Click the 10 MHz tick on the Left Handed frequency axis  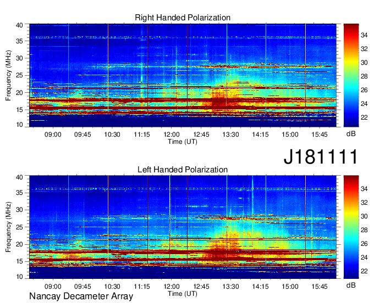(x=19, y=276)
